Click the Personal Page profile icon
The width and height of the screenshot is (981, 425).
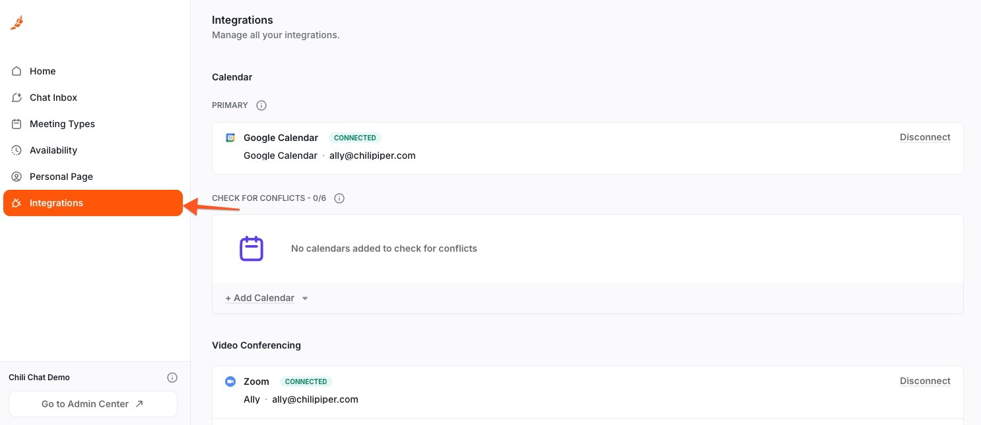click(x=17, y=177)
